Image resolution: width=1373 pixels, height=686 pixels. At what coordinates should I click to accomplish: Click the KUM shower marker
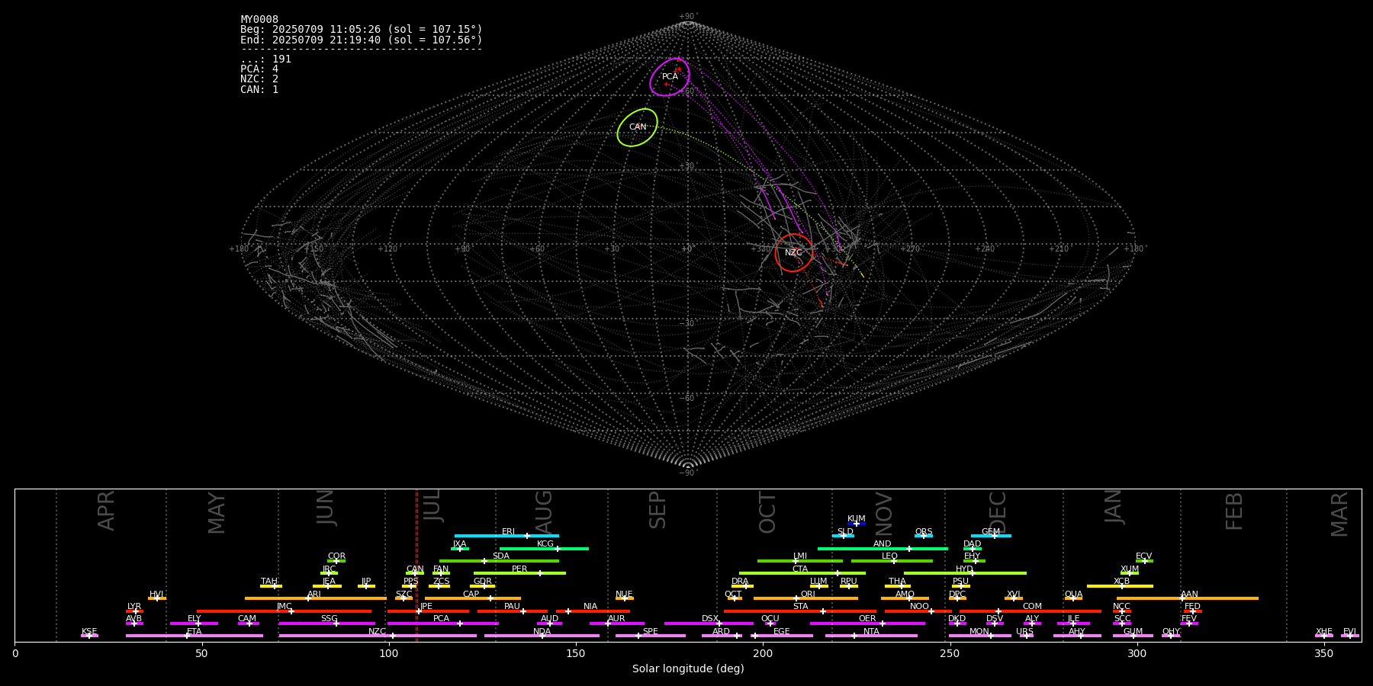(857, 524)
